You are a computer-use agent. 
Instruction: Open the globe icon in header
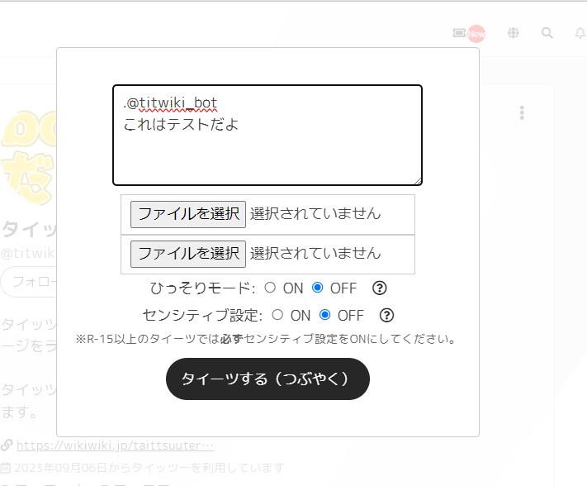click(x=514, y=33)
